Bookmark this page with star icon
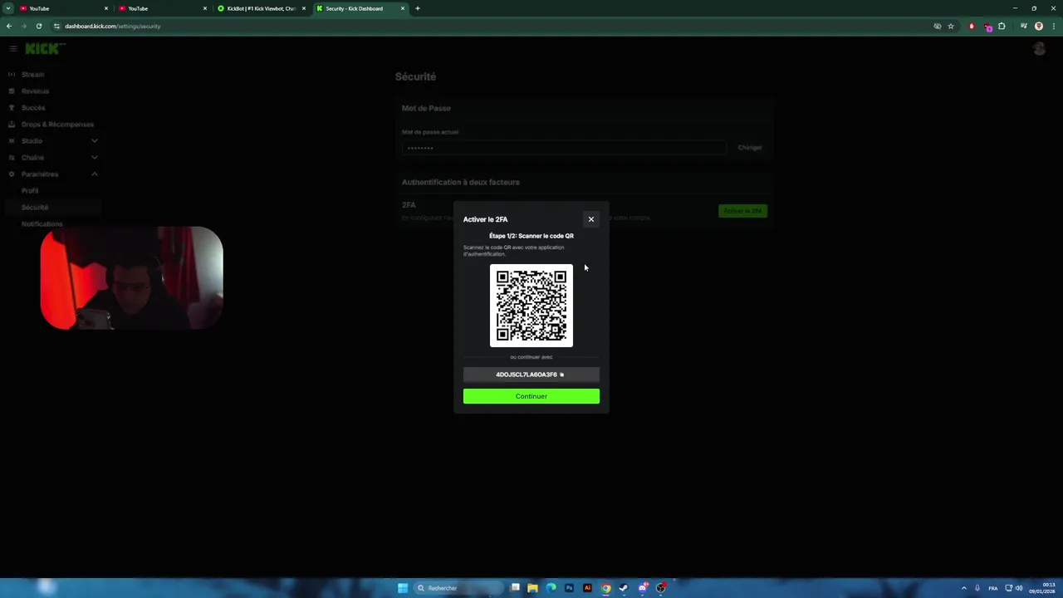This screenshot has width=1063, height=598. click(x=951, y=26)
